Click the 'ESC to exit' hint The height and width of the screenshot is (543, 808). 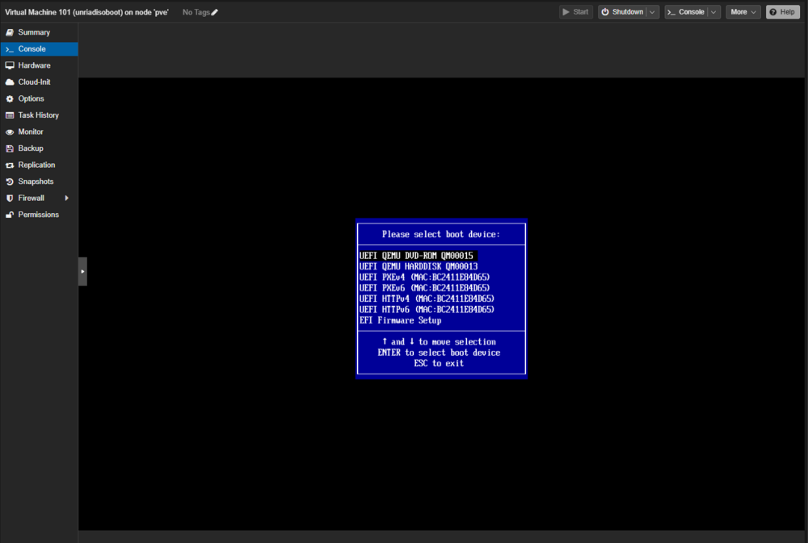tap(439, 363)
